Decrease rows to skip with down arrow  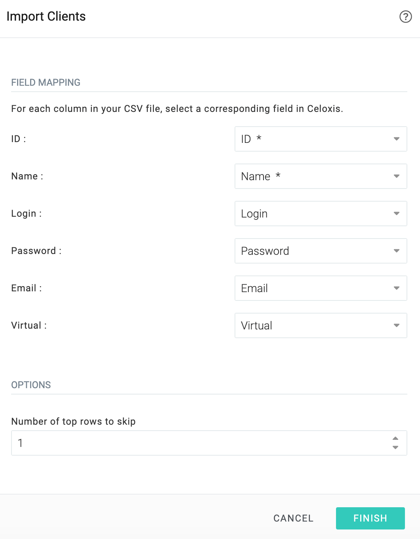[x=395, y=447]
